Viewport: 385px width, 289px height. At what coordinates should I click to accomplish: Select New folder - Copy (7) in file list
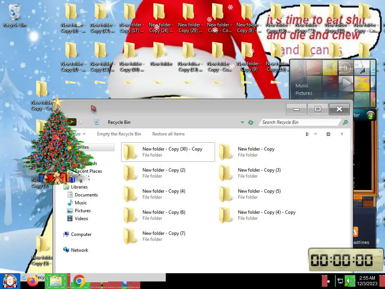point(168,236)
